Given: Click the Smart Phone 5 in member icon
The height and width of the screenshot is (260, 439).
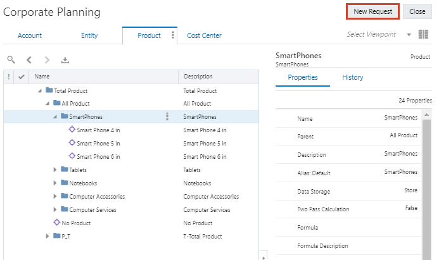Looking at the screenshot, I should [x=72, y=142].
